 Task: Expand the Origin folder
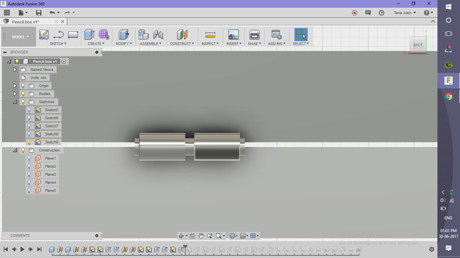pyautogui.click(x=15, y=86)
